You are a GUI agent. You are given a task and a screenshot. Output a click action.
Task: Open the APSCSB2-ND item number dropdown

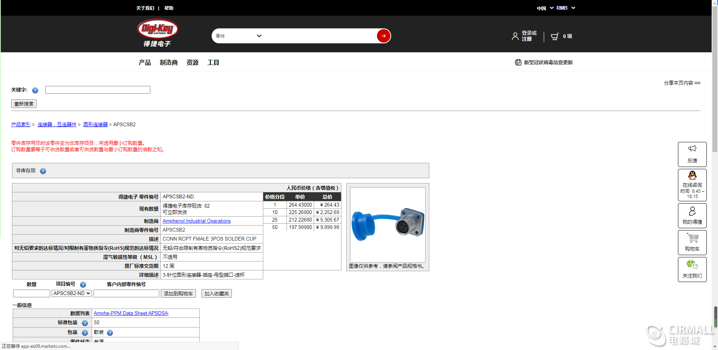(x=72, y=293)
